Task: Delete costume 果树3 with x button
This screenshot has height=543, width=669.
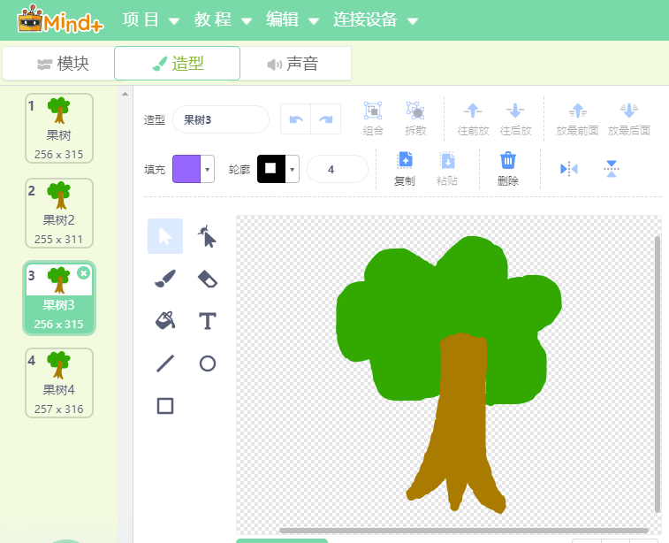Action: pos(84,273)
